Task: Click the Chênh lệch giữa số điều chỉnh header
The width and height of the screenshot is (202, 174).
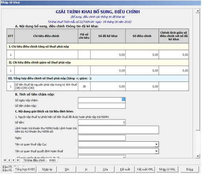Action: pos(174,36)
